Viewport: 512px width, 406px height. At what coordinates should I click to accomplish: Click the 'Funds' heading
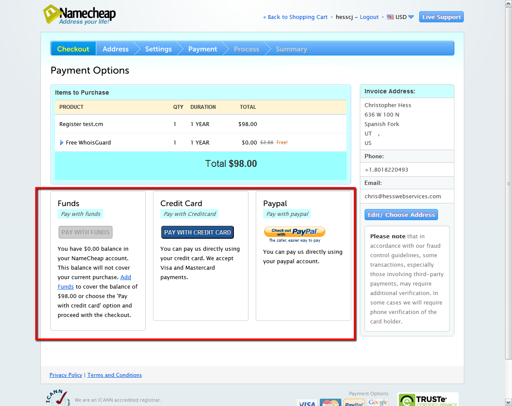pyautogui.click(x=69, y=203)
